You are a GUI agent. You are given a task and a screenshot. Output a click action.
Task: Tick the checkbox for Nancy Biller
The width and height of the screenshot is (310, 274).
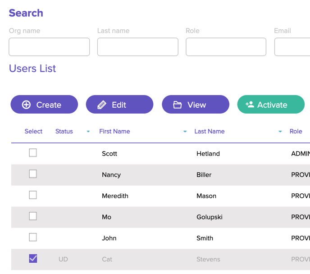pyautogui.click(x=33, y=174)
